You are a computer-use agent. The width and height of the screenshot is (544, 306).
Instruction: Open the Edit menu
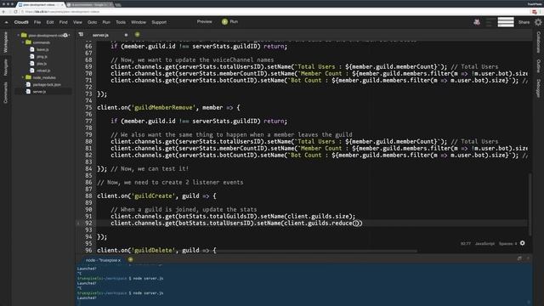[x=50, y=22]
